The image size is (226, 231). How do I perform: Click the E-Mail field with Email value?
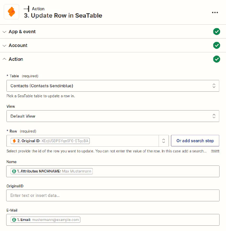pos(147,220)
